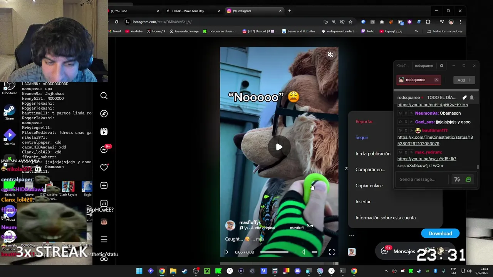Open Steam icon in the taskbar
The image size is (493, 277).
click(184, 271)
